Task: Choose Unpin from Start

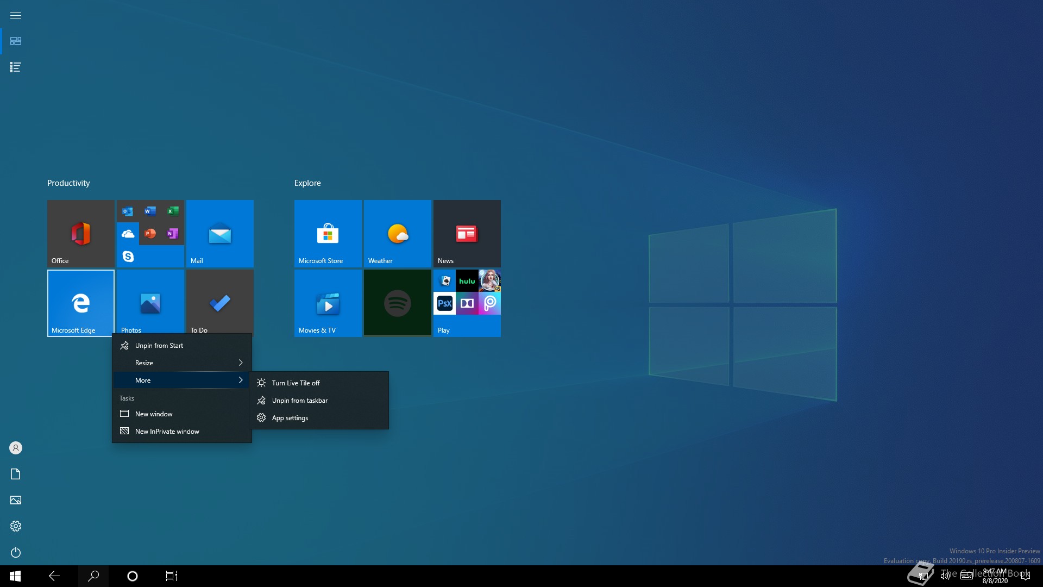Action: point(182,346)
